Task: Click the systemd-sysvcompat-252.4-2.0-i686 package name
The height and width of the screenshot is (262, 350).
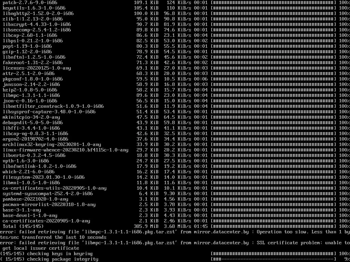Action: 48,194
